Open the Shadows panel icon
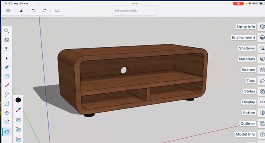This screenshot has height=143, width=265. tap(262, 48)
